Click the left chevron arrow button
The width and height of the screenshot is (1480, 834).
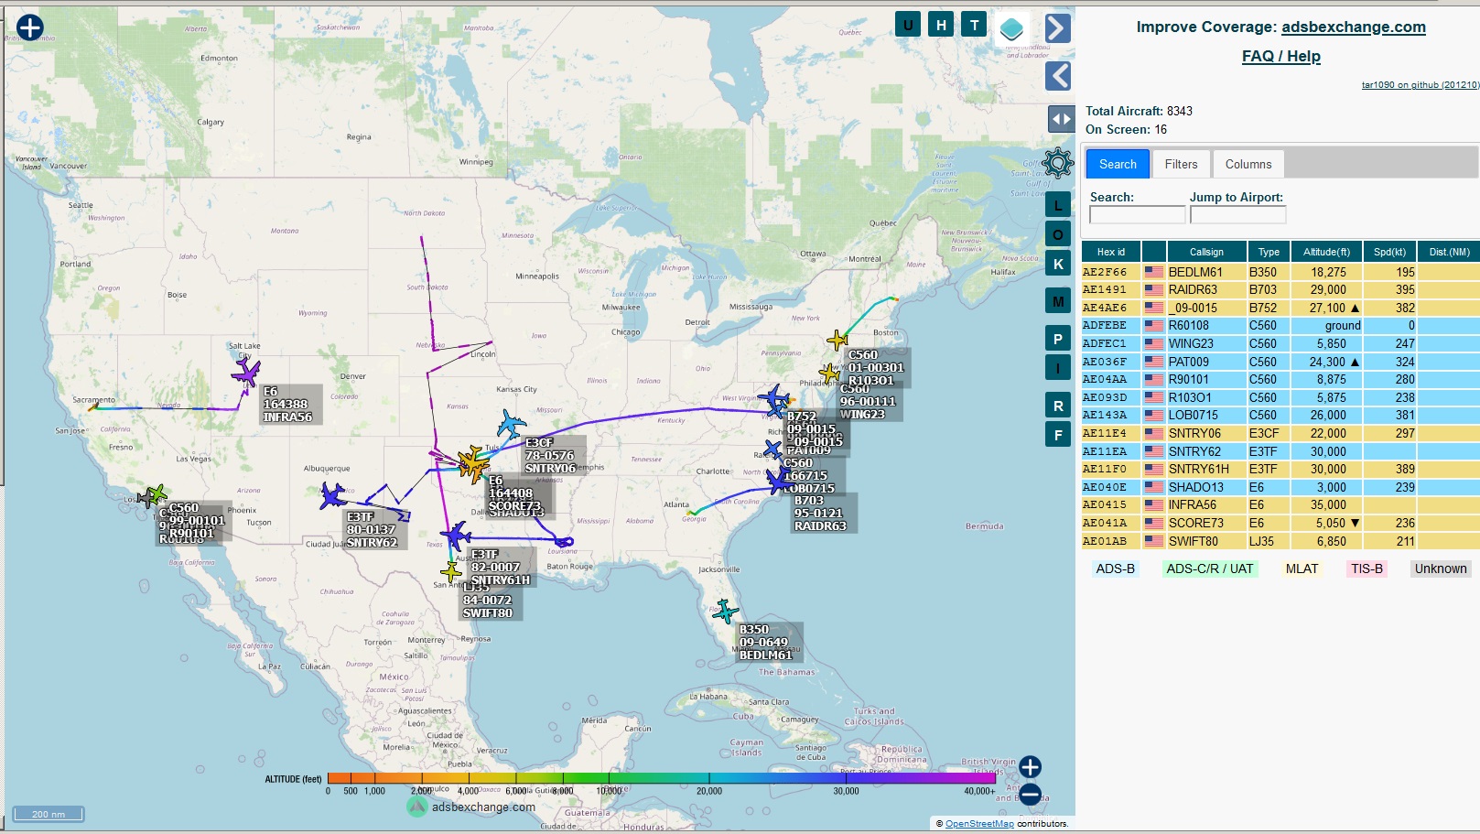pyautogui.click(x=1058, y=76)
